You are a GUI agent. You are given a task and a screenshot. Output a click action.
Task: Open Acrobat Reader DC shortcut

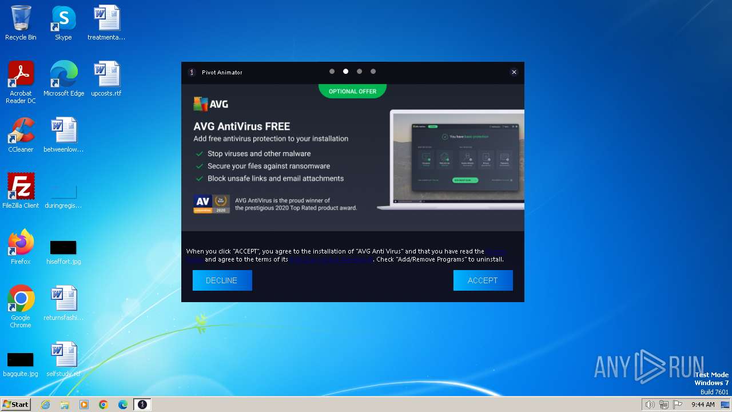[21, 82]
